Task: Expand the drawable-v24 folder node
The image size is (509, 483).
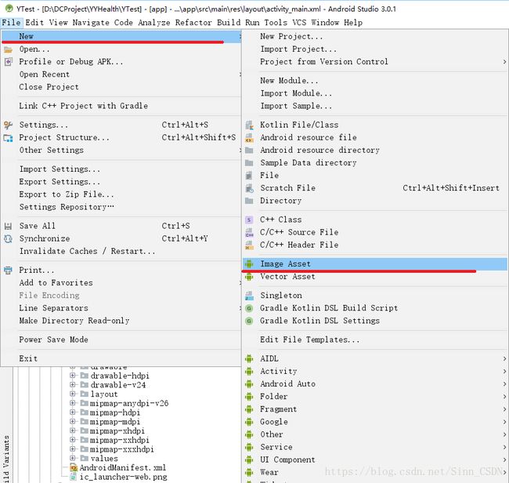Action: 73,384
